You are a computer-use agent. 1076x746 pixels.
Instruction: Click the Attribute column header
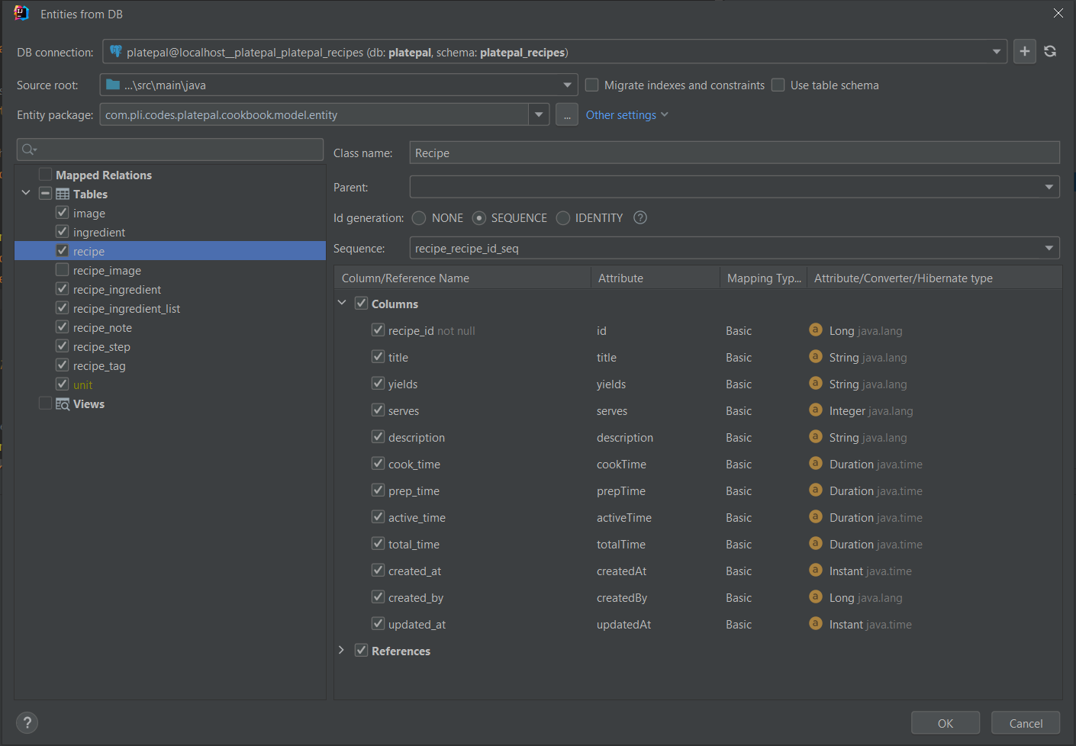(656, 278)
